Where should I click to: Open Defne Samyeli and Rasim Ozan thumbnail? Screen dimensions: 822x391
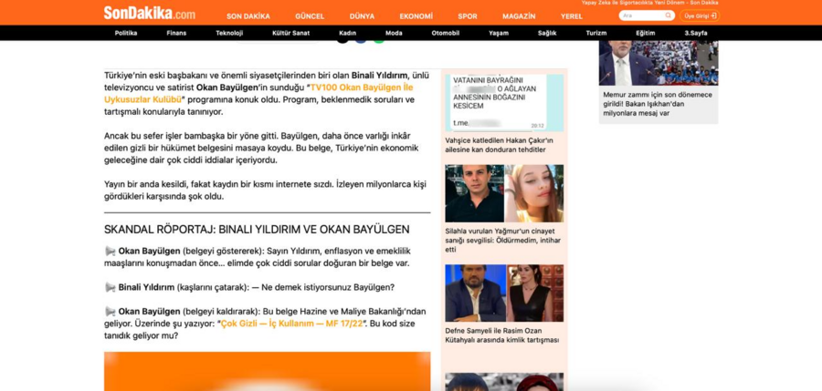pyautogui.click(x=504, y=293)
